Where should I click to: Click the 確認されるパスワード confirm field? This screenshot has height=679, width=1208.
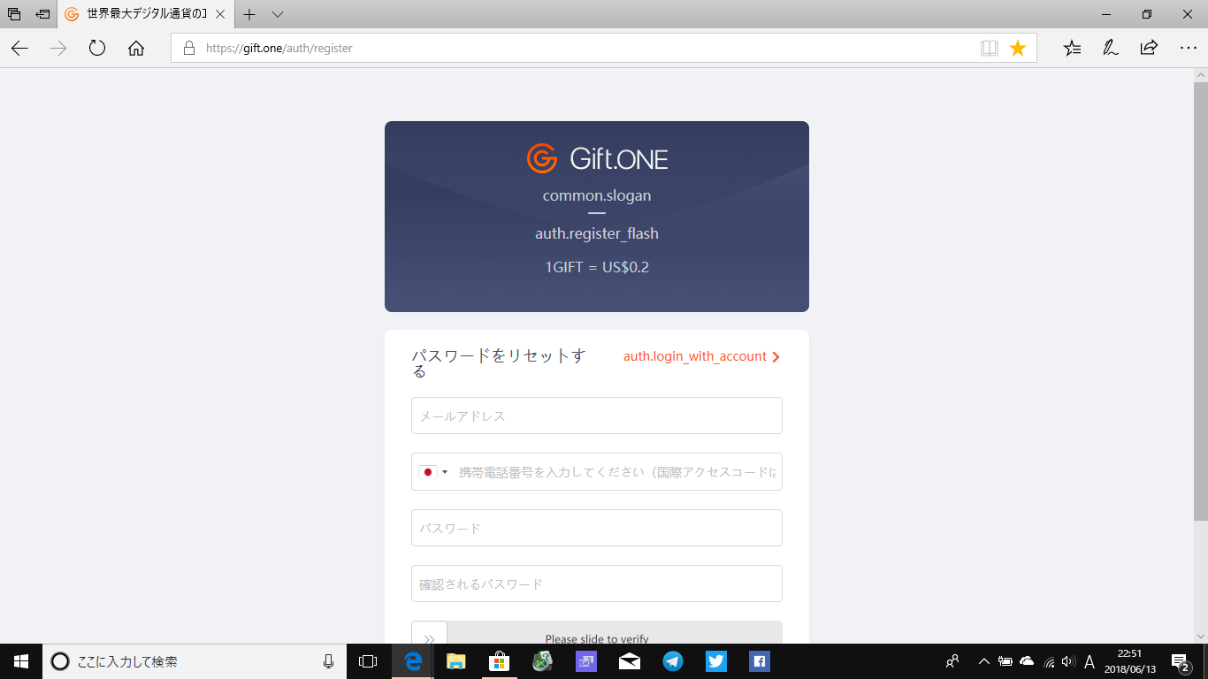coord(597,584)
